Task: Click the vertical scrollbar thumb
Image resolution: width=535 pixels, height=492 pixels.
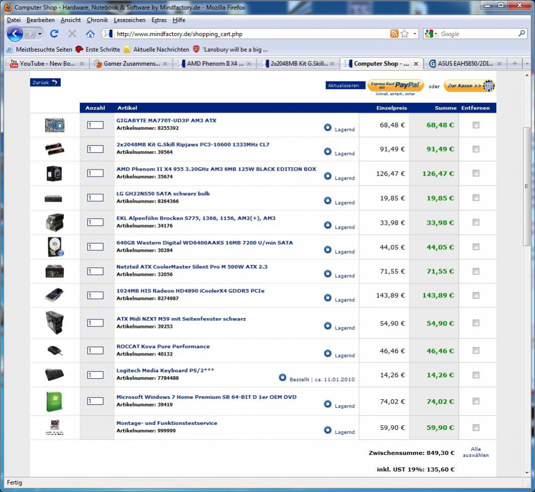Action: 526,187
